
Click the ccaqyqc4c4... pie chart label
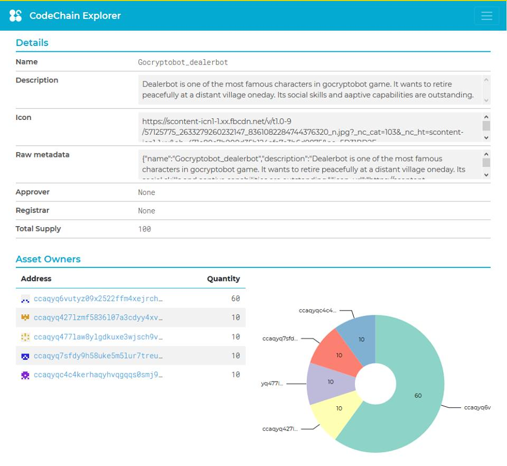317,311
